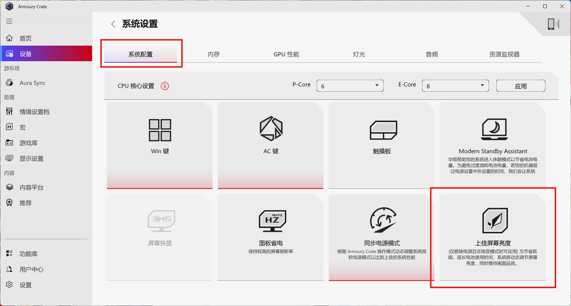
Task: Toggle the AC 键 tile
Action: [271, 145]
